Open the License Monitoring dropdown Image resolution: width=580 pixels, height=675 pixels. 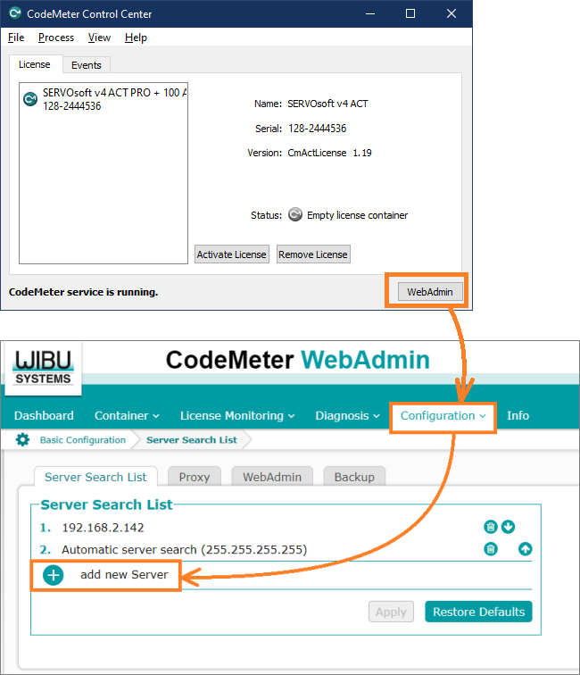[x=237, y=415]
